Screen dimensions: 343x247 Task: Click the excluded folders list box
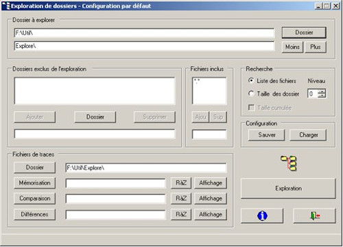95,91
